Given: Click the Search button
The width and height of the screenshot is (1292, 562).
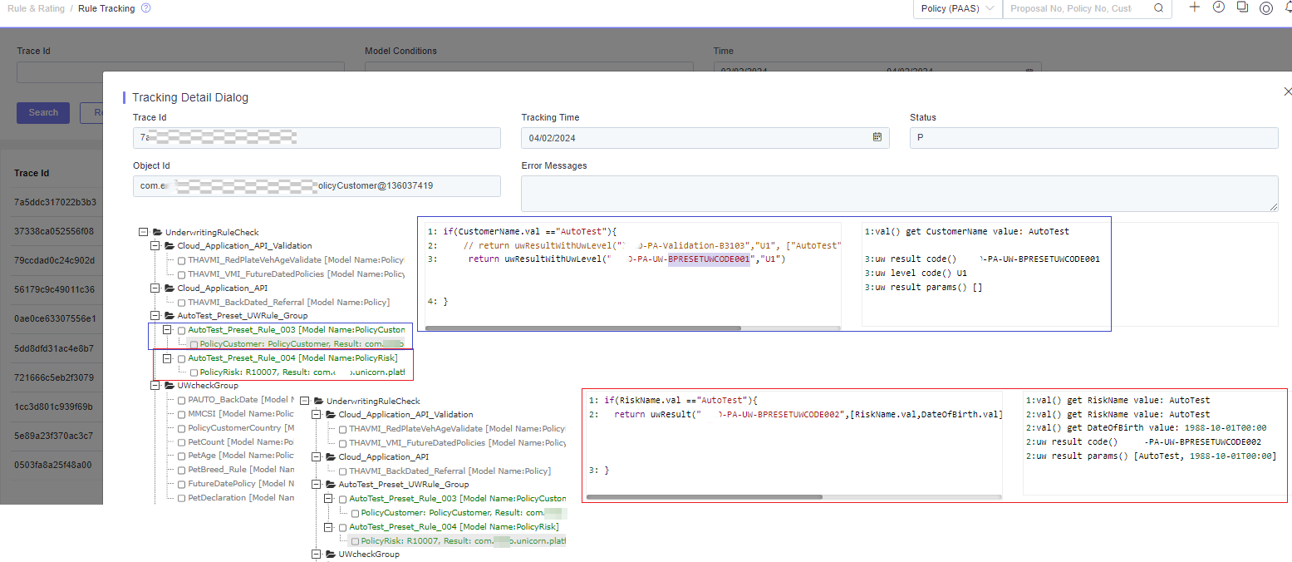Looking at the screenshot, I should point(43,112).
